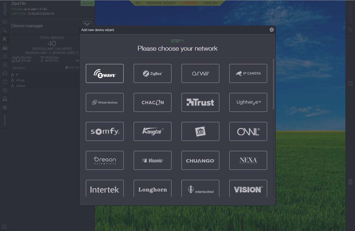355x231 pixels.
Task: Select the Kangtai network tile
Action: (152, 131)
